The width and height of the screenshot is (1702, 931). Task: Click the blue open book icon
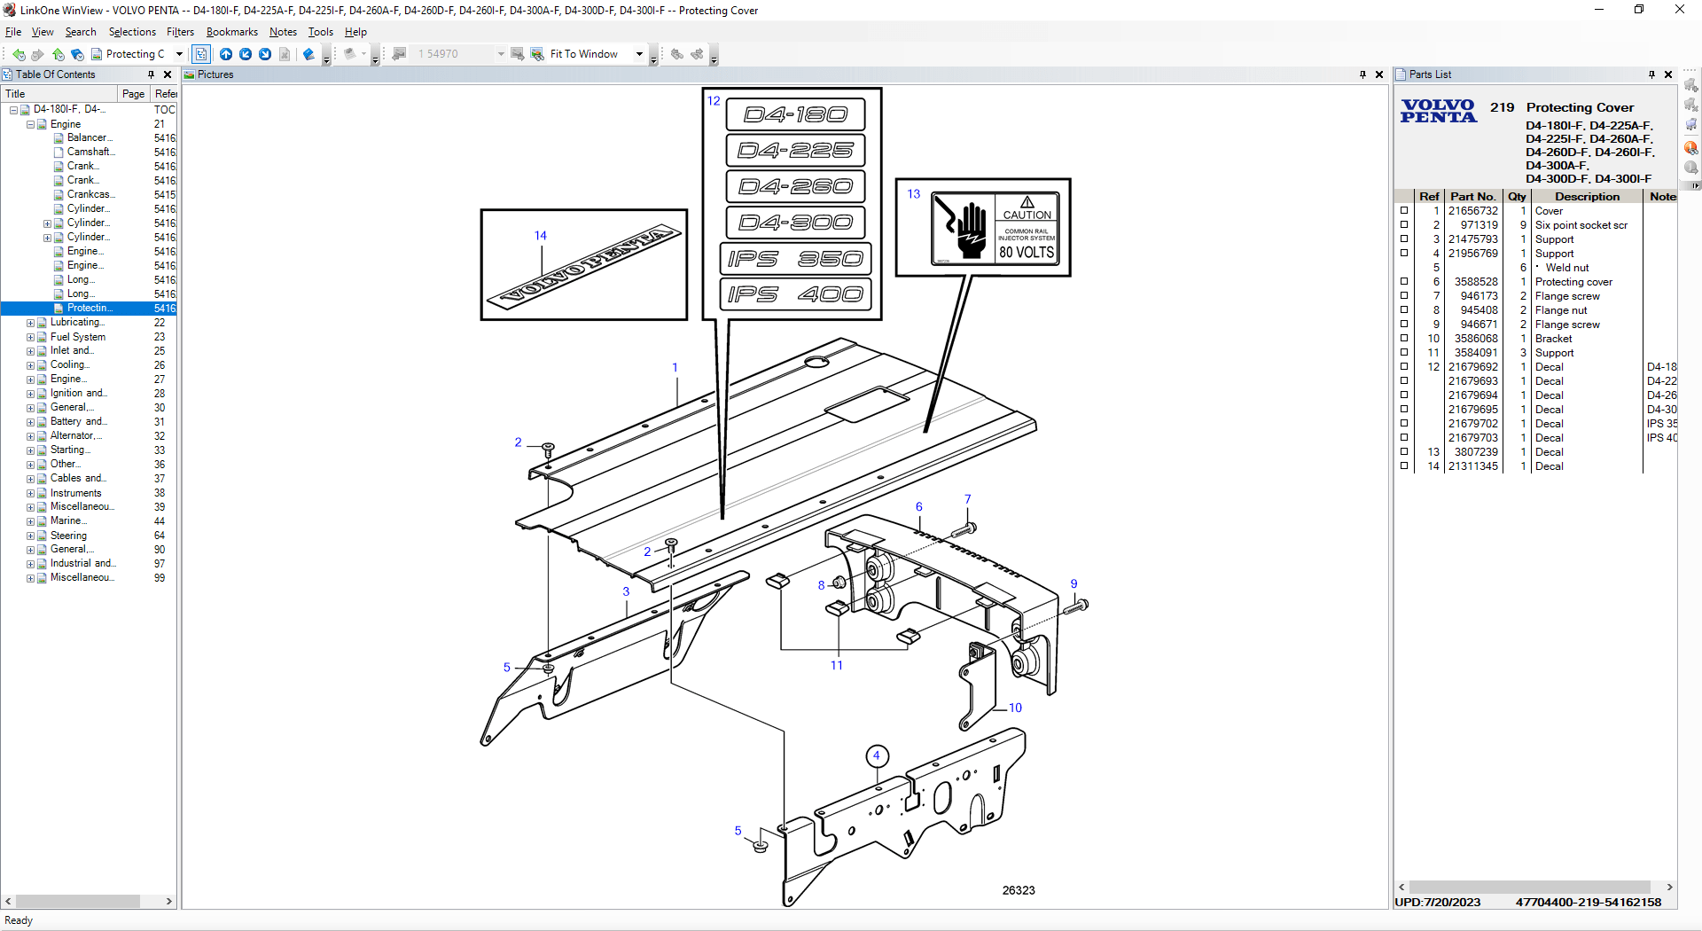(x=308, y=54)
